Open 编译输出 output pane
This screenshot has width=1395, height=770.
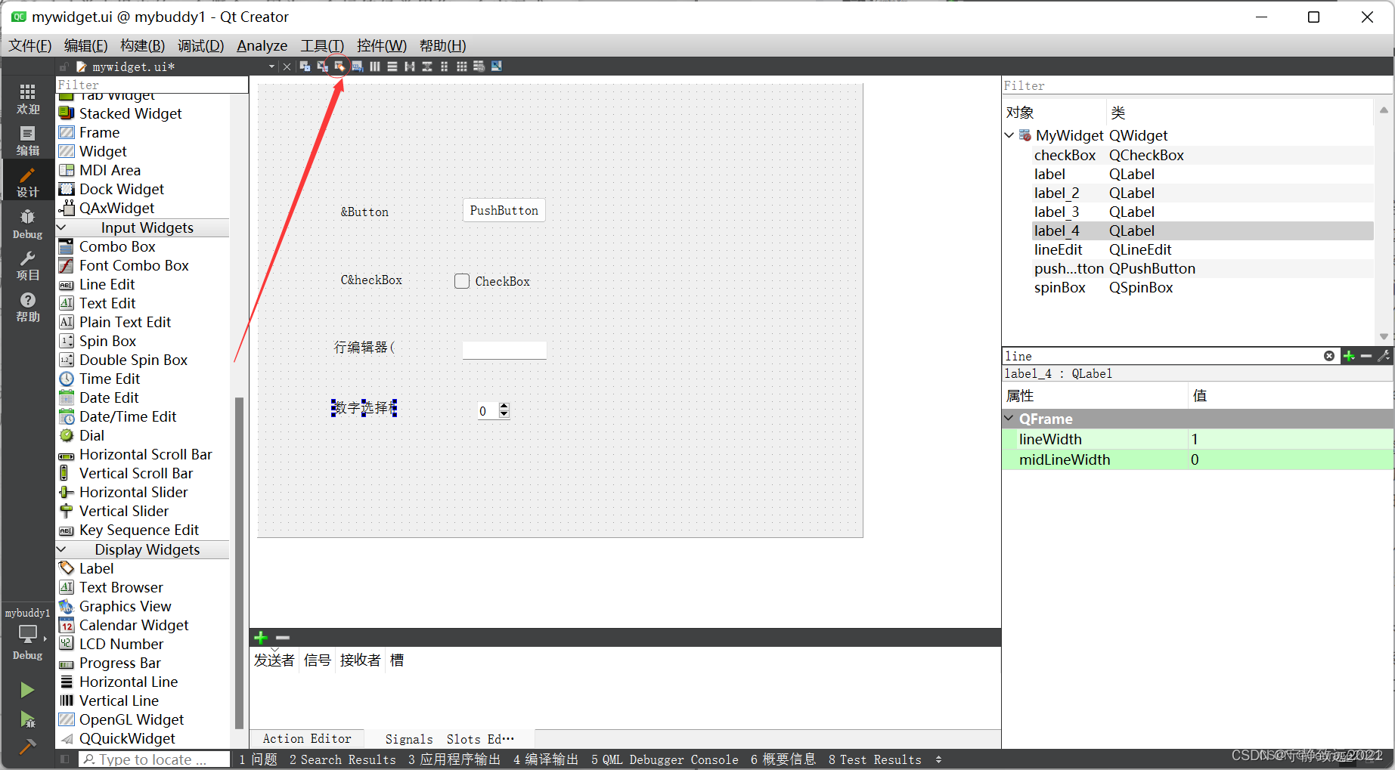(546, 759)
